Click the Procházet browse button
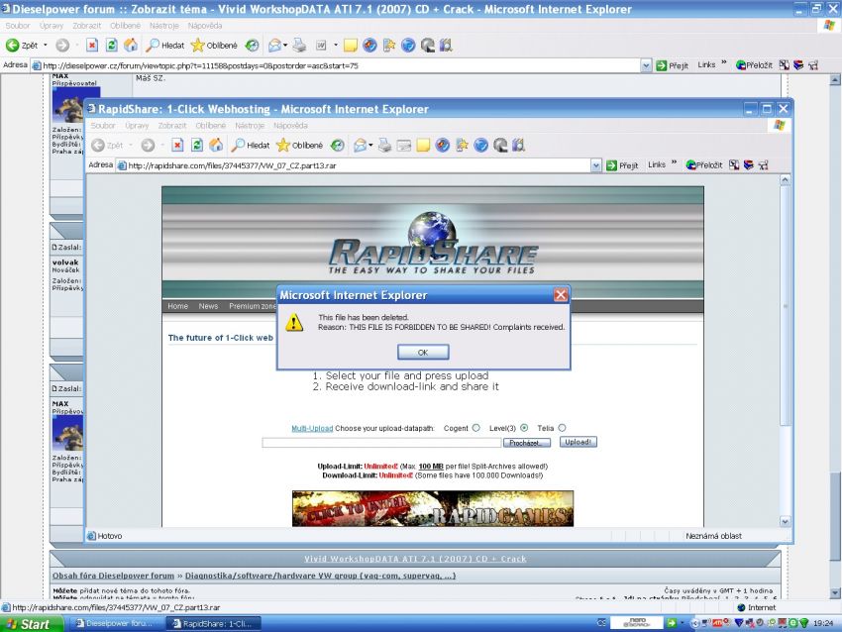 coord(527,443)
